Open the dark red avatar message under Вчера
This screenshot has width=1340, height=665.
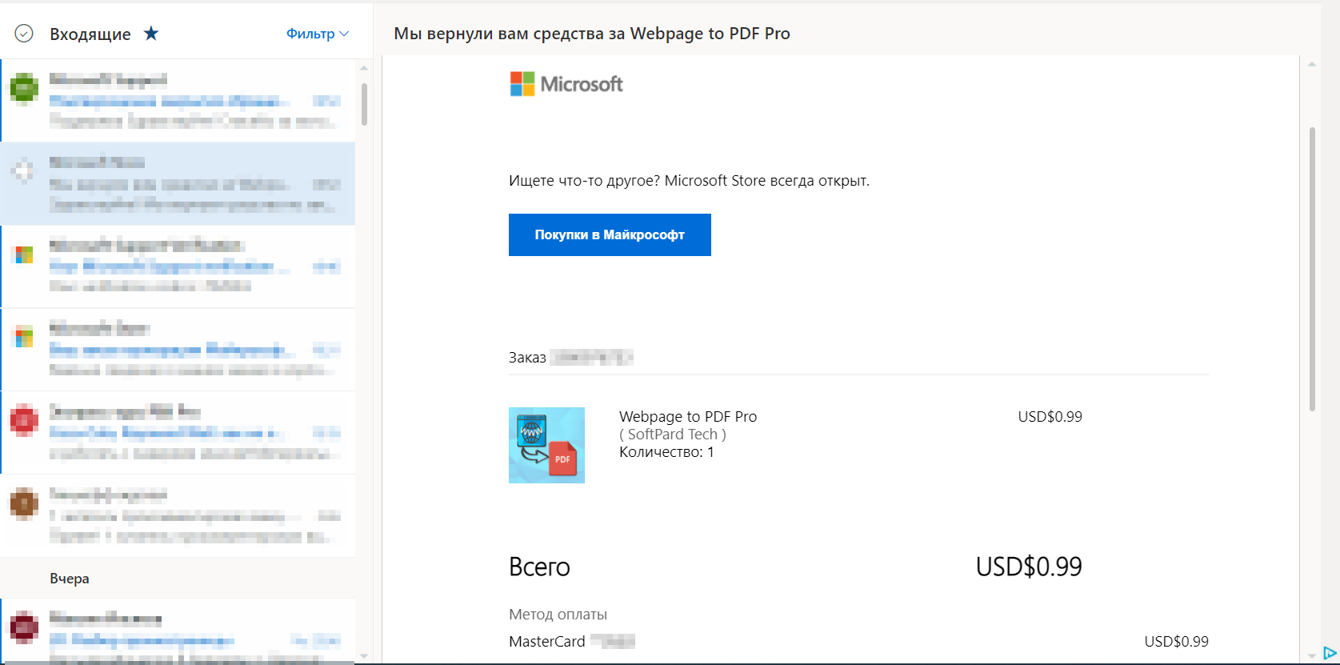pos(178,631)
